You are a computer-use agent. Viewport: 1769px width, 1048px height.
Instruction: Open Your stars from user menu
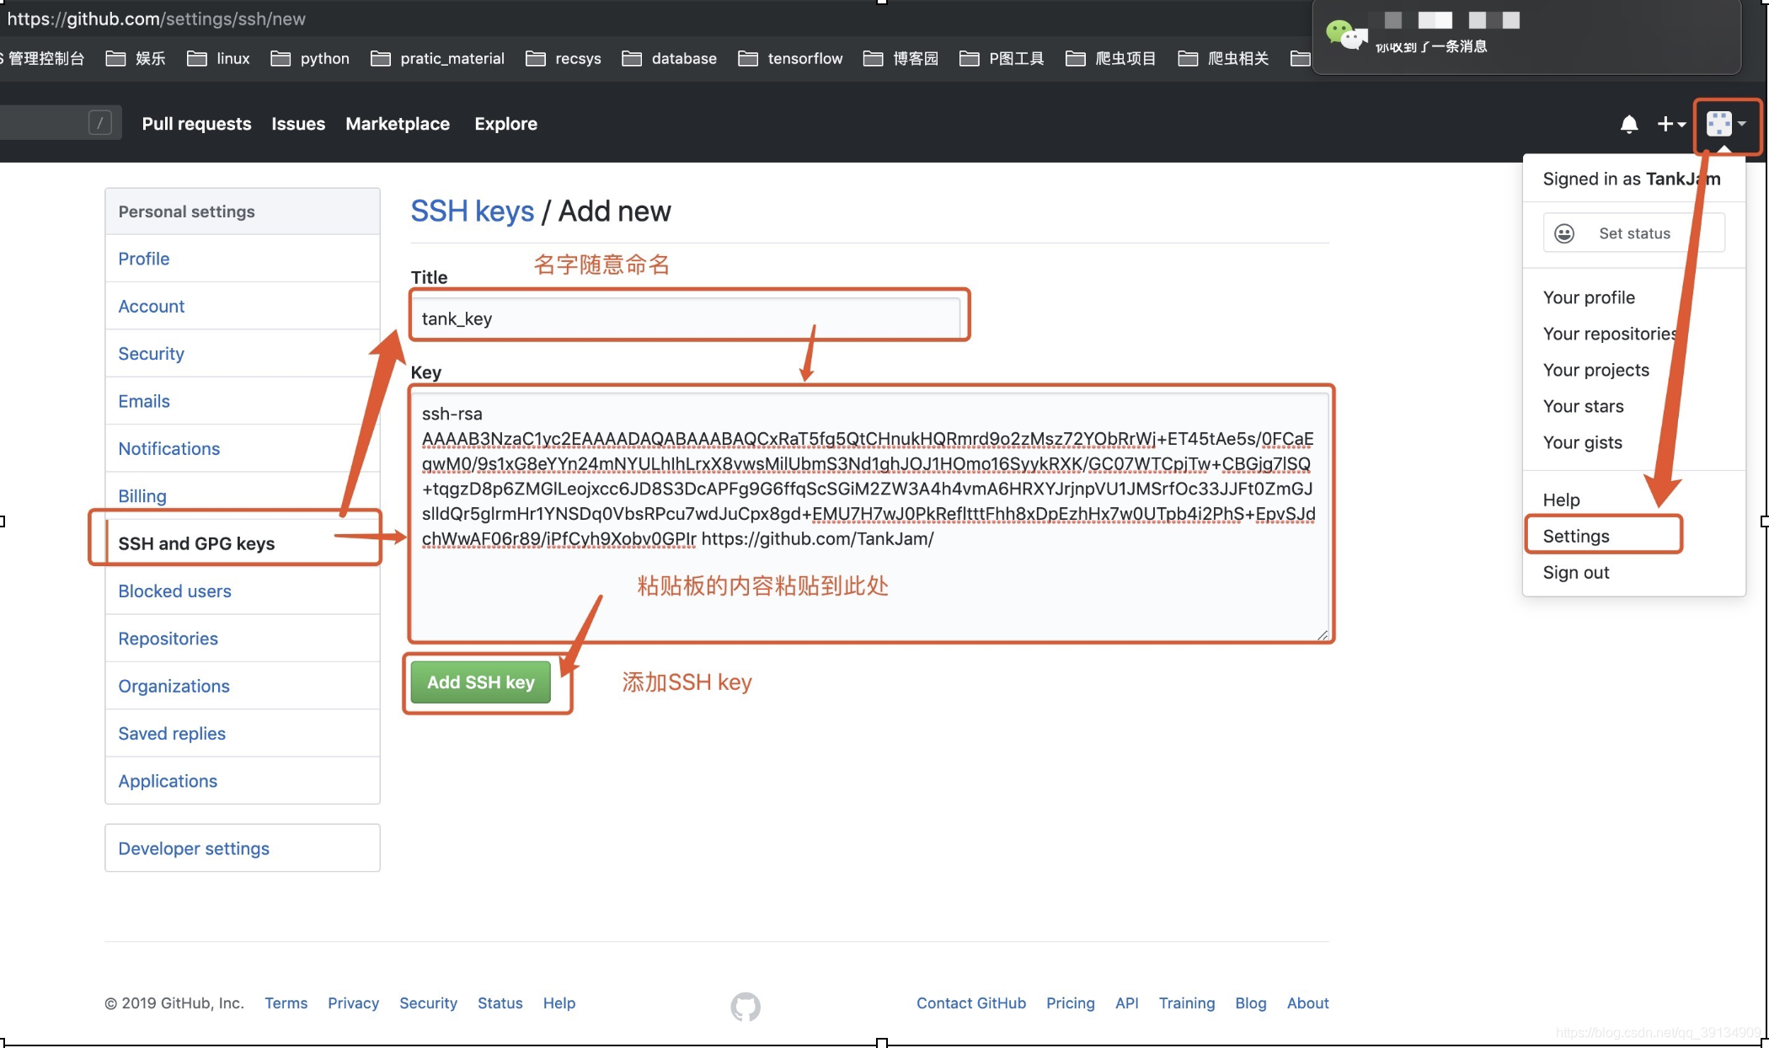coord(1583,406)
